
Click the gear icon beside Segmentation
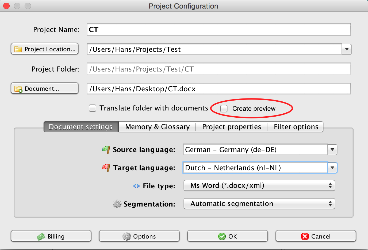[x=117, y=204]
